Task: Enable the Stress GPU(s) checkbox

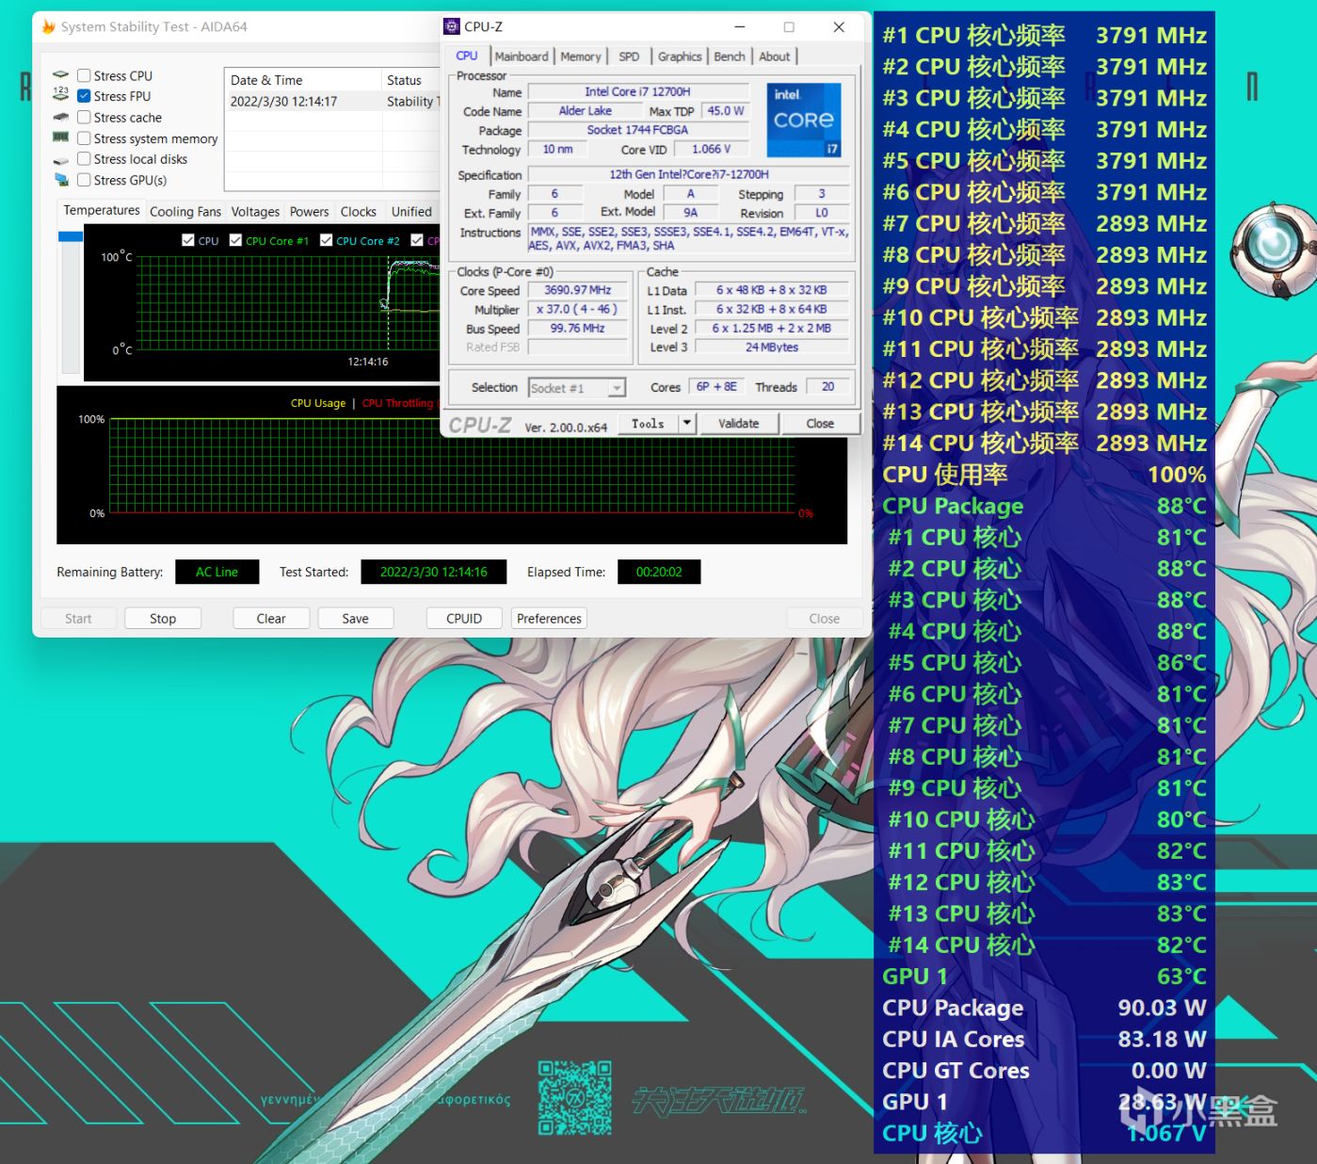Action: (x=84, y=180)
